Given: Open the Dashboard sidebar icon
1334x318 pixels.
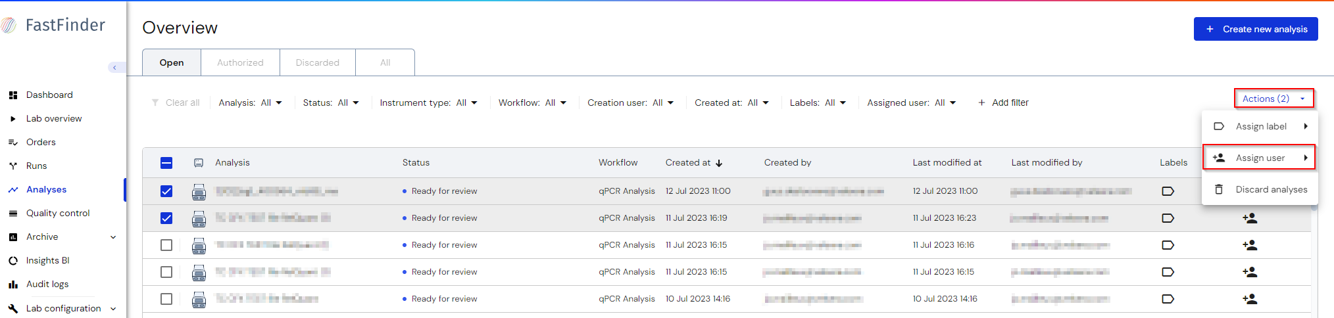Looking at the screenshot, I should click(13, 95).
